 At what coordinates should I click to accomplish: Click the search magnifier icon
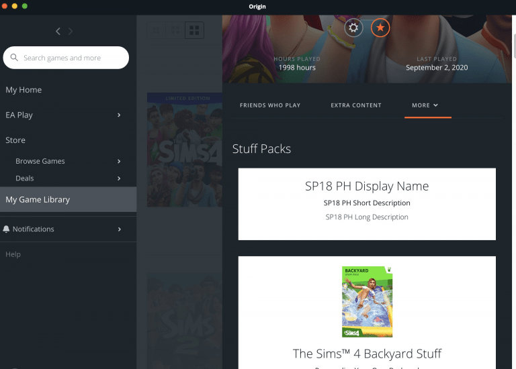(x=14, y=58)
